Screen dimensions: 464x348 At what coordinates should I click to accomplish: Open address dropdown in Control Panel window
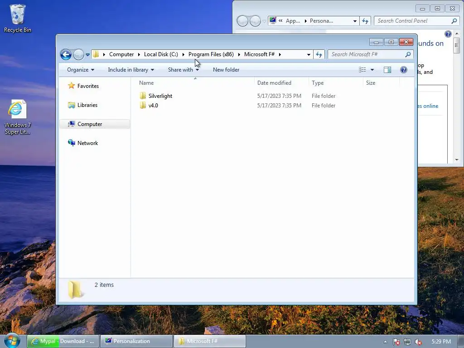point(355,21)
